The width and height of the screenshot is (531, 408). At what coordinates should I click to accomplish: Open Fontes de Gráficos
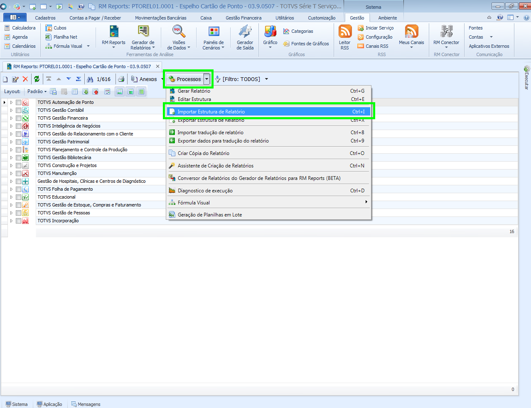306,44
